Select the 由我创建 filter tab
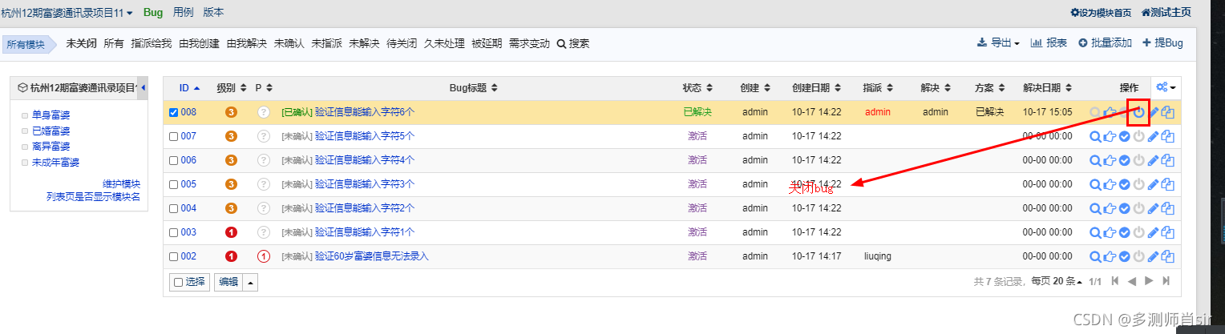The height and width of the screenshot is (334, 1225). pos(199,43)
